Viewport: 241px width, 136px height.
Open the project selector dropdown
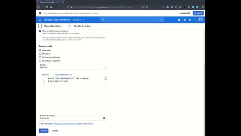click(x=79, y=20)
